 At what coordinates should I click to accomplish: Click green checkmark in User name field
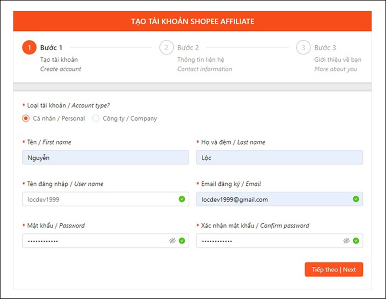point(182,199)
